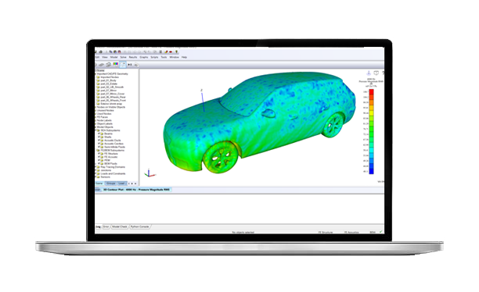Open the Scripts menu
Image resolution: width=479 pixels, height=292 pixels.
(154, 57)
